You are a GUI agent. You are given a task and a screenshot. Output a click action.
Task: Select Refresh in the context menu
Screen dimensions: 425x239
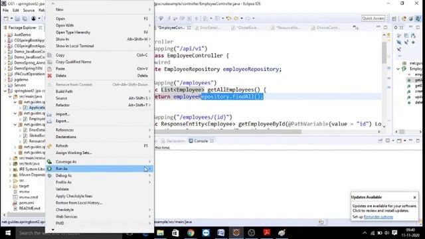pyautogui.click(x=100, y=146)
